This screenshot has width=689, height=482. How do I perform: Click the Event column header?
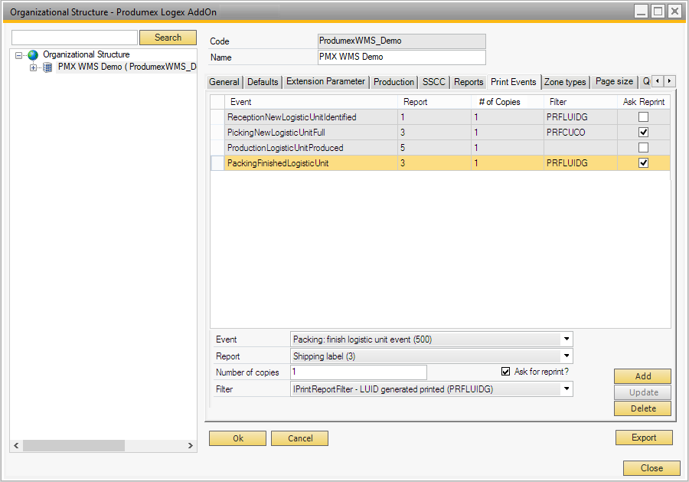click(311, 102)
